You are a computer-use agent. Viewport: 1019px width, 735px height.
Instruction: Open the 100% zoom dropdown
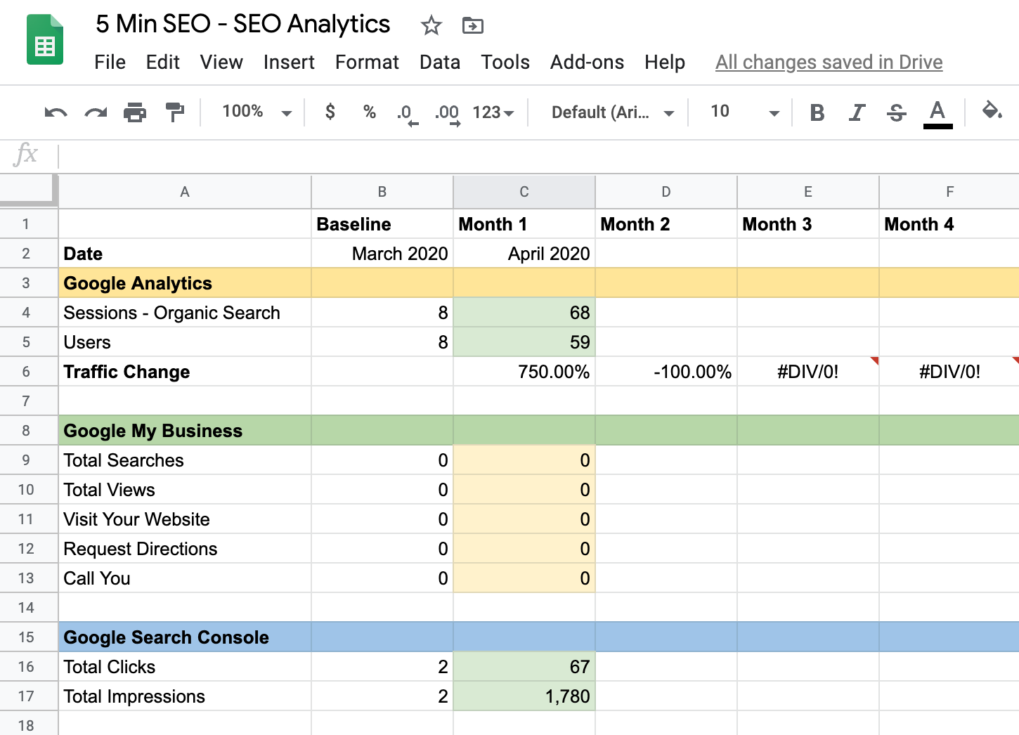257,112
